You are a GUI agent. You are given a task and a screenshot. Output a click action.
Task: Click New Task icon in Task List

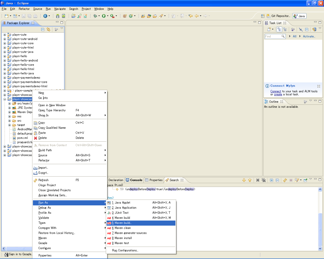pyautogui.click(x=269, y=29)
